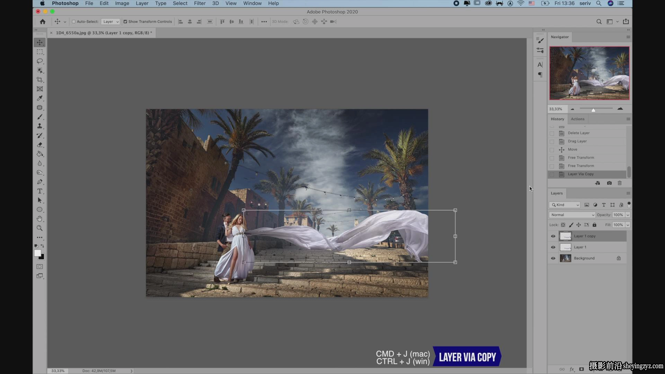Toggle lock all padlock icon
Image resolution: width=665 pixels, height=374 pixels.
pyautogui.click(x=594, y=225)
